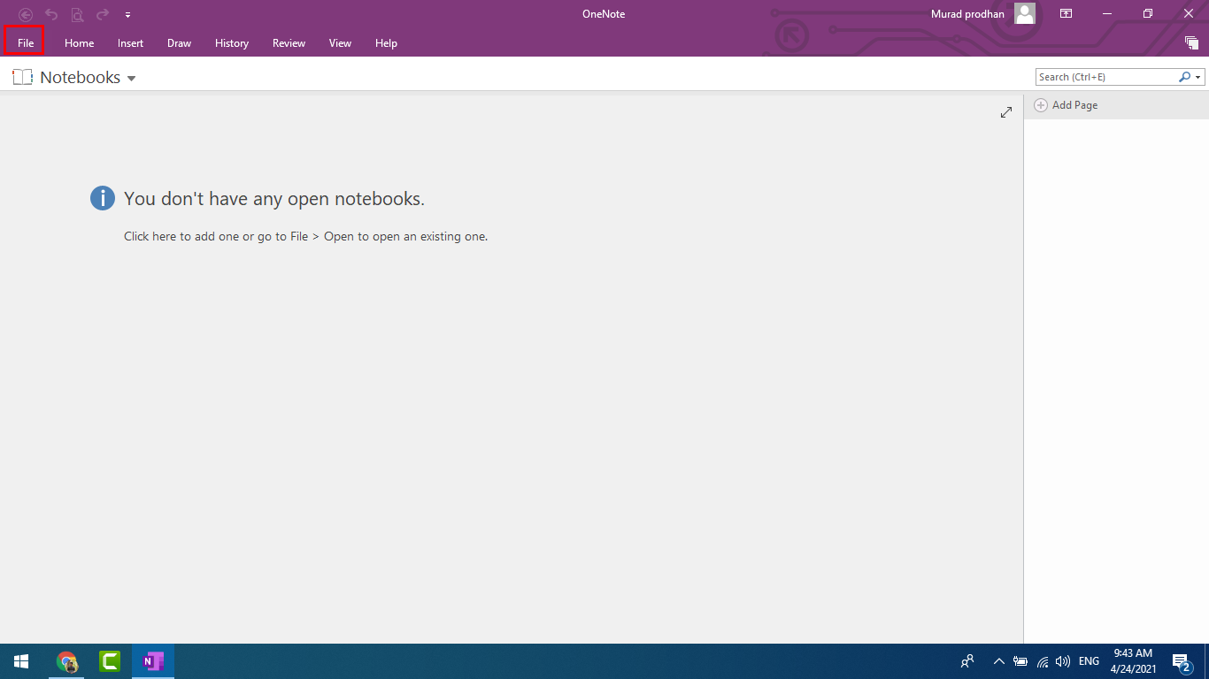The image size is (1209, 679).
Task: Open the Camtasia app from the taskbar
Action: (110, 661)
